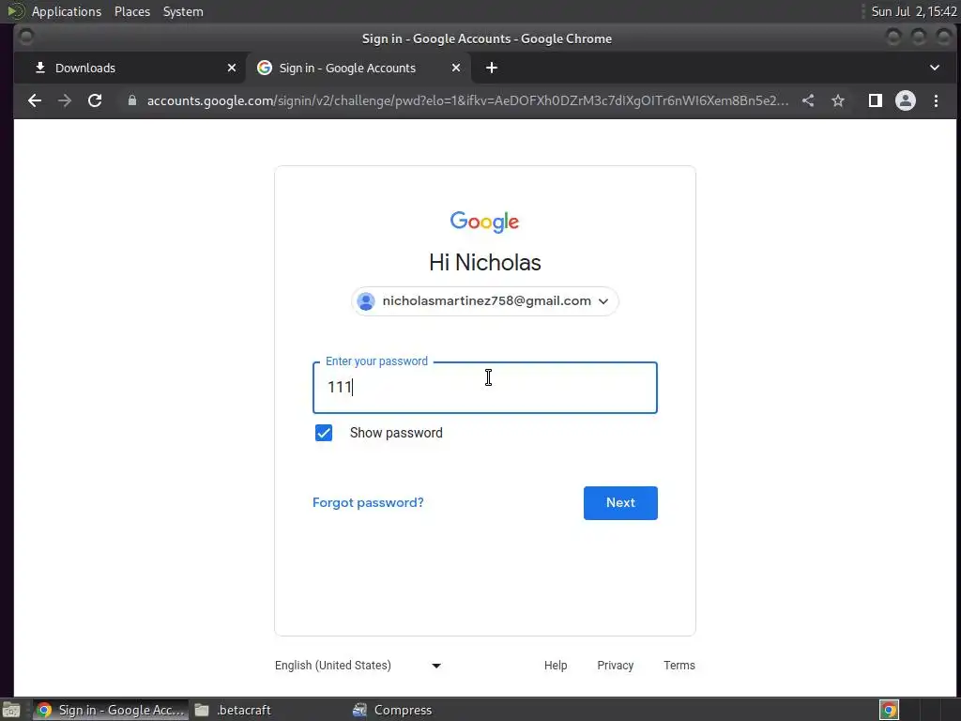Close the Sign in - Google Accounts tab
Screen dimensions: 961x721
[456, 68]
